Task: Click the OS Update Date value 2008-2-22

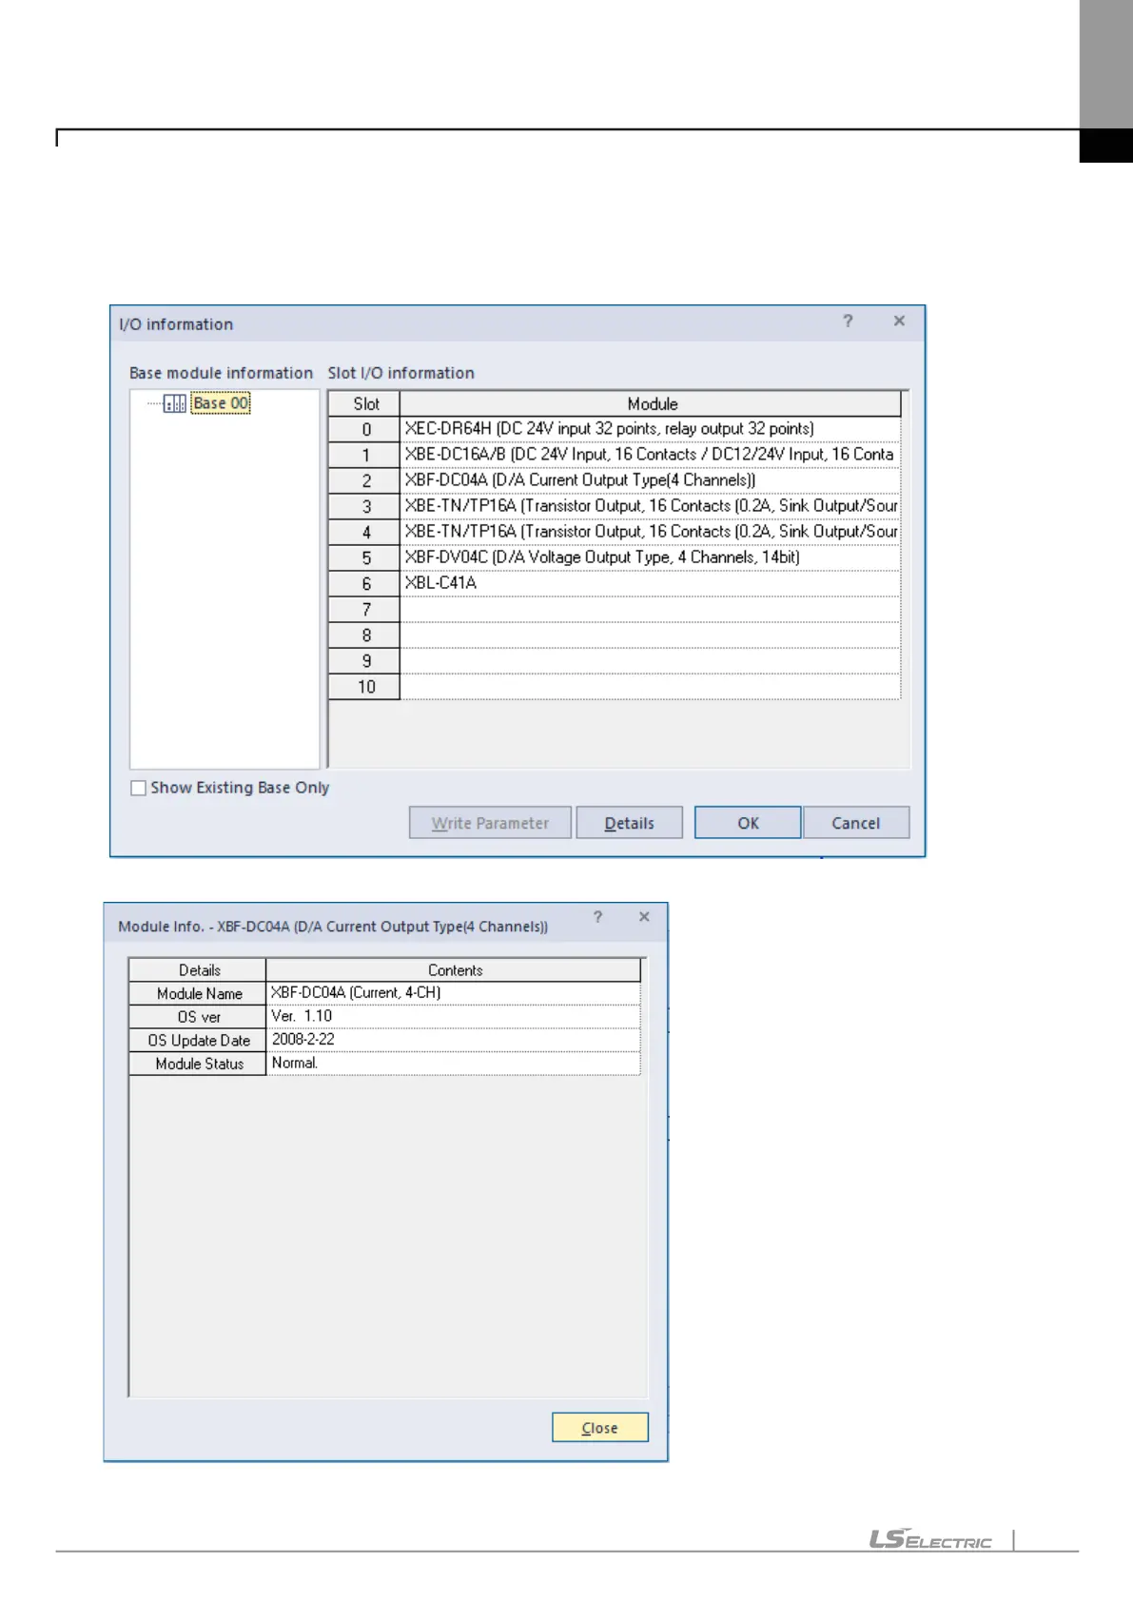Action: pyautogui.click(x=453, y=1040)
